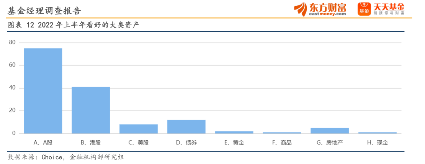Click the G、房地产 axis label
This screenshot has height=164, width=425.
coord(330,143)
